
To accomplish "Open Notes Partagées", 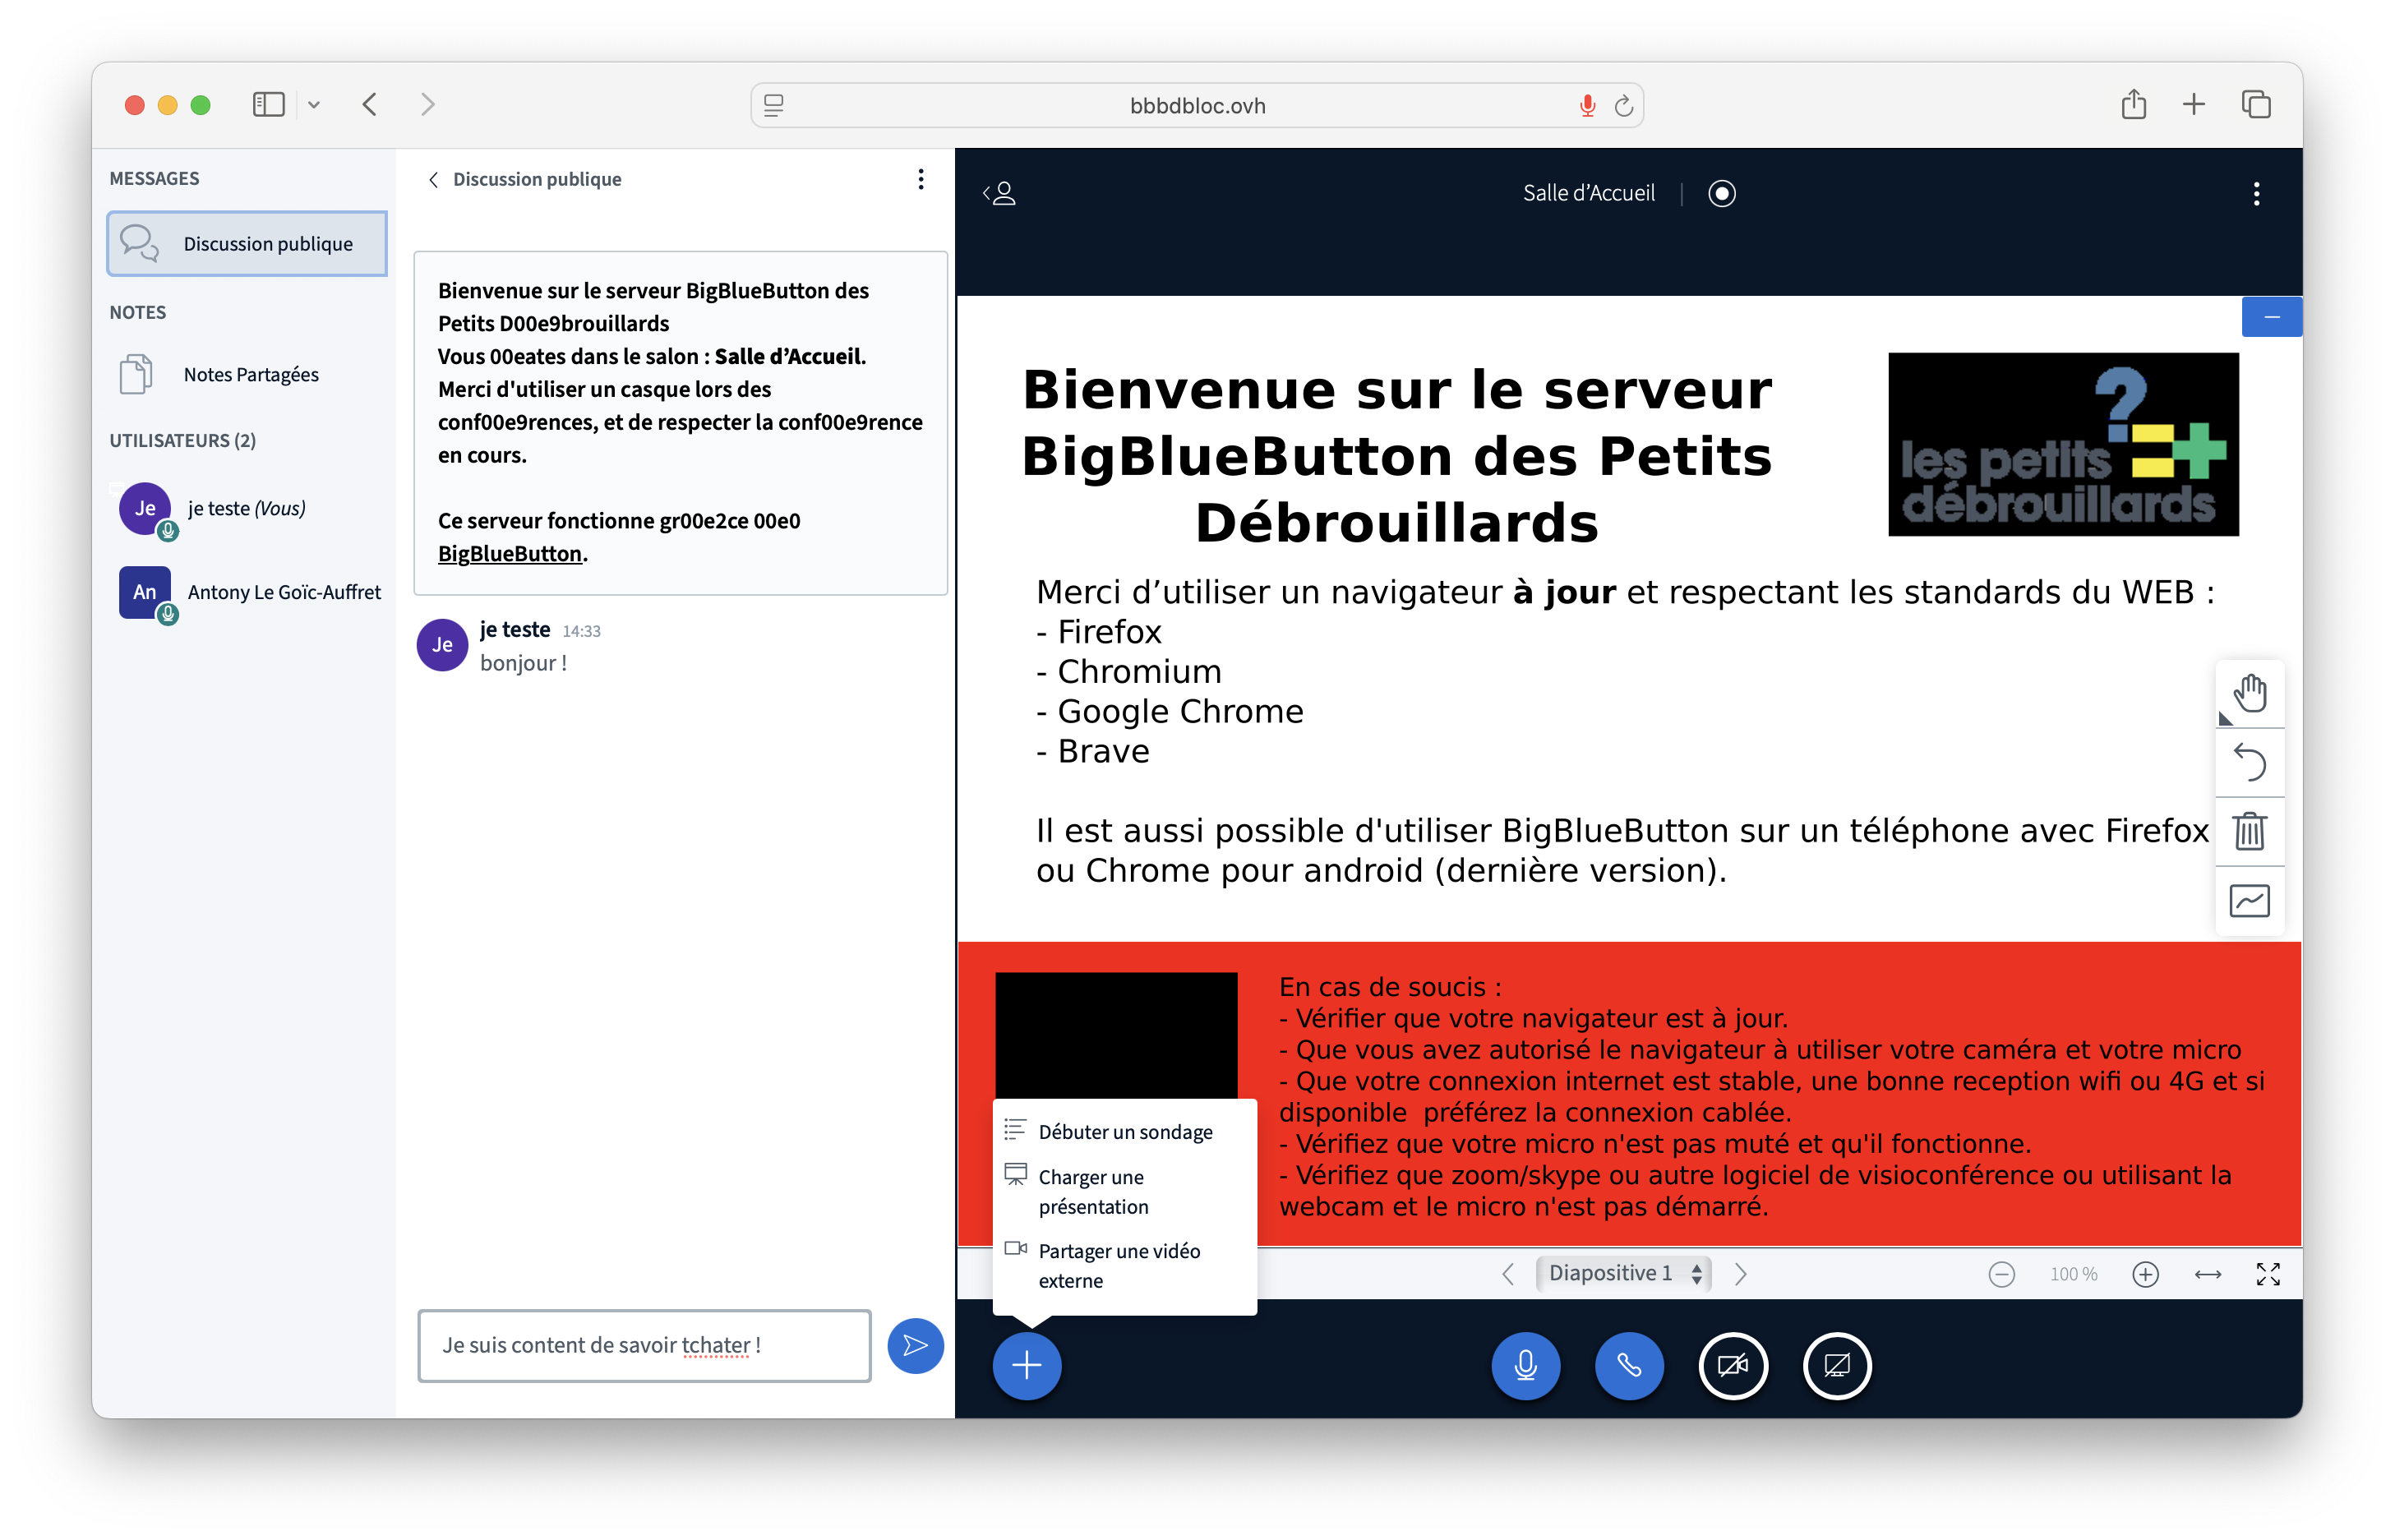I will click(x=250, y=375).
